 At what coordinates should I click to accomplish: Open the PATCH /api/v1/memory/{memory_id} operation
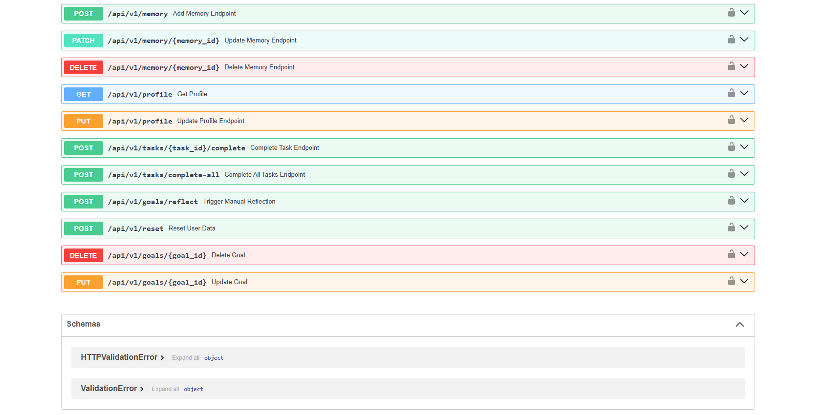click(x=408, y=41)
